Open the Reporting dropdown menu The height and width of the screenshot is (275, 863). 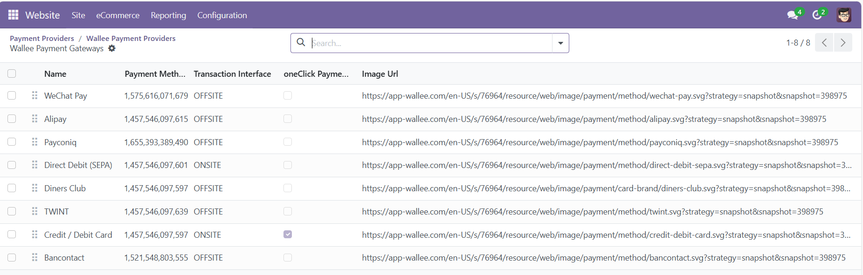tap(168, 15)
